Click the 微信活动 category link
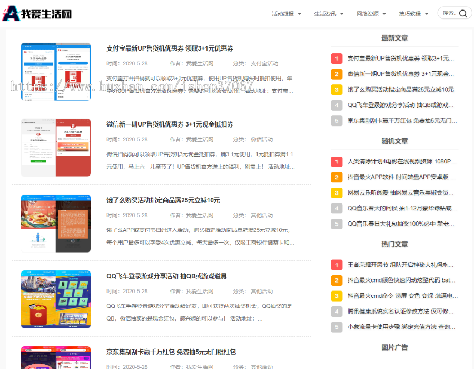The image size is (474, 369). point(262,140)
